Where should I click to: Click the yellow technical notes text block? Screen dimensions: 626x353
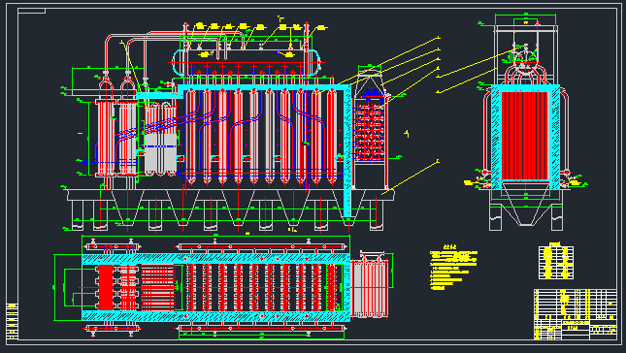point(453,270)
